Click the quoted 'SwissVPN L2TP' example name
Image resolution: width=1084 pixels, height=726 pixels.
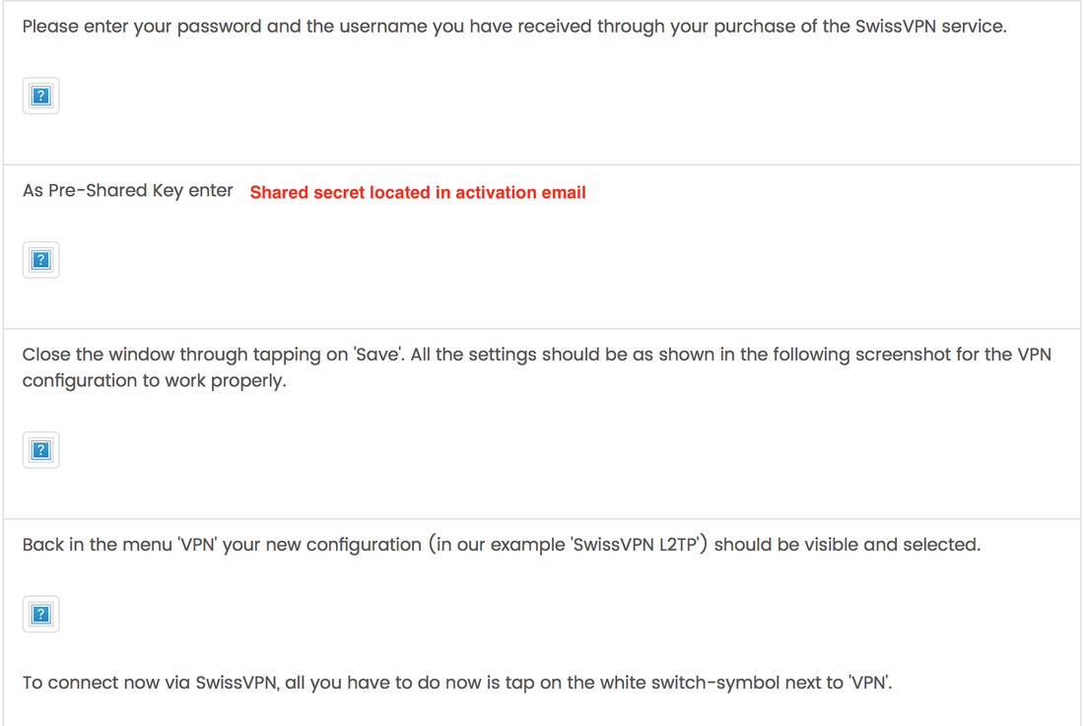(x=635, y=545)
